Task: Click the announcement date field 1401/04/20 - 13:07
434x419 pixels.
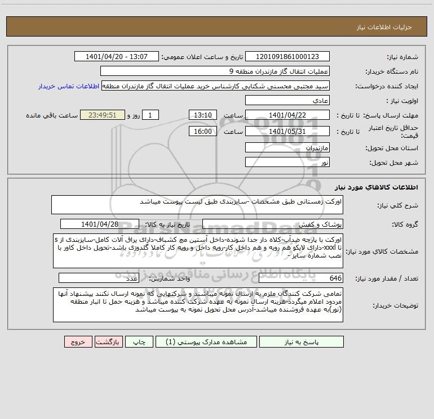Action: point(117,56)
